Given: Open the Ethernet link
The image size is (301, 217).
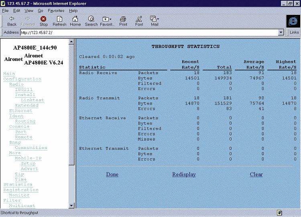Looking at the screenshot, I should (x=21, y=111).
